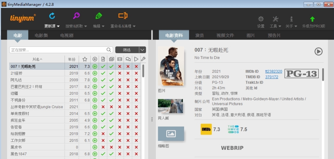Click images checkmark for 工作女郎
The height and width of the screenshot is (159, 334).
[x=111, y=141]
